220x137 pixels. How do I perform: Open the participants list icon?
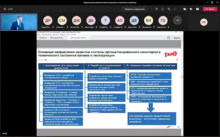click(156, 9)
